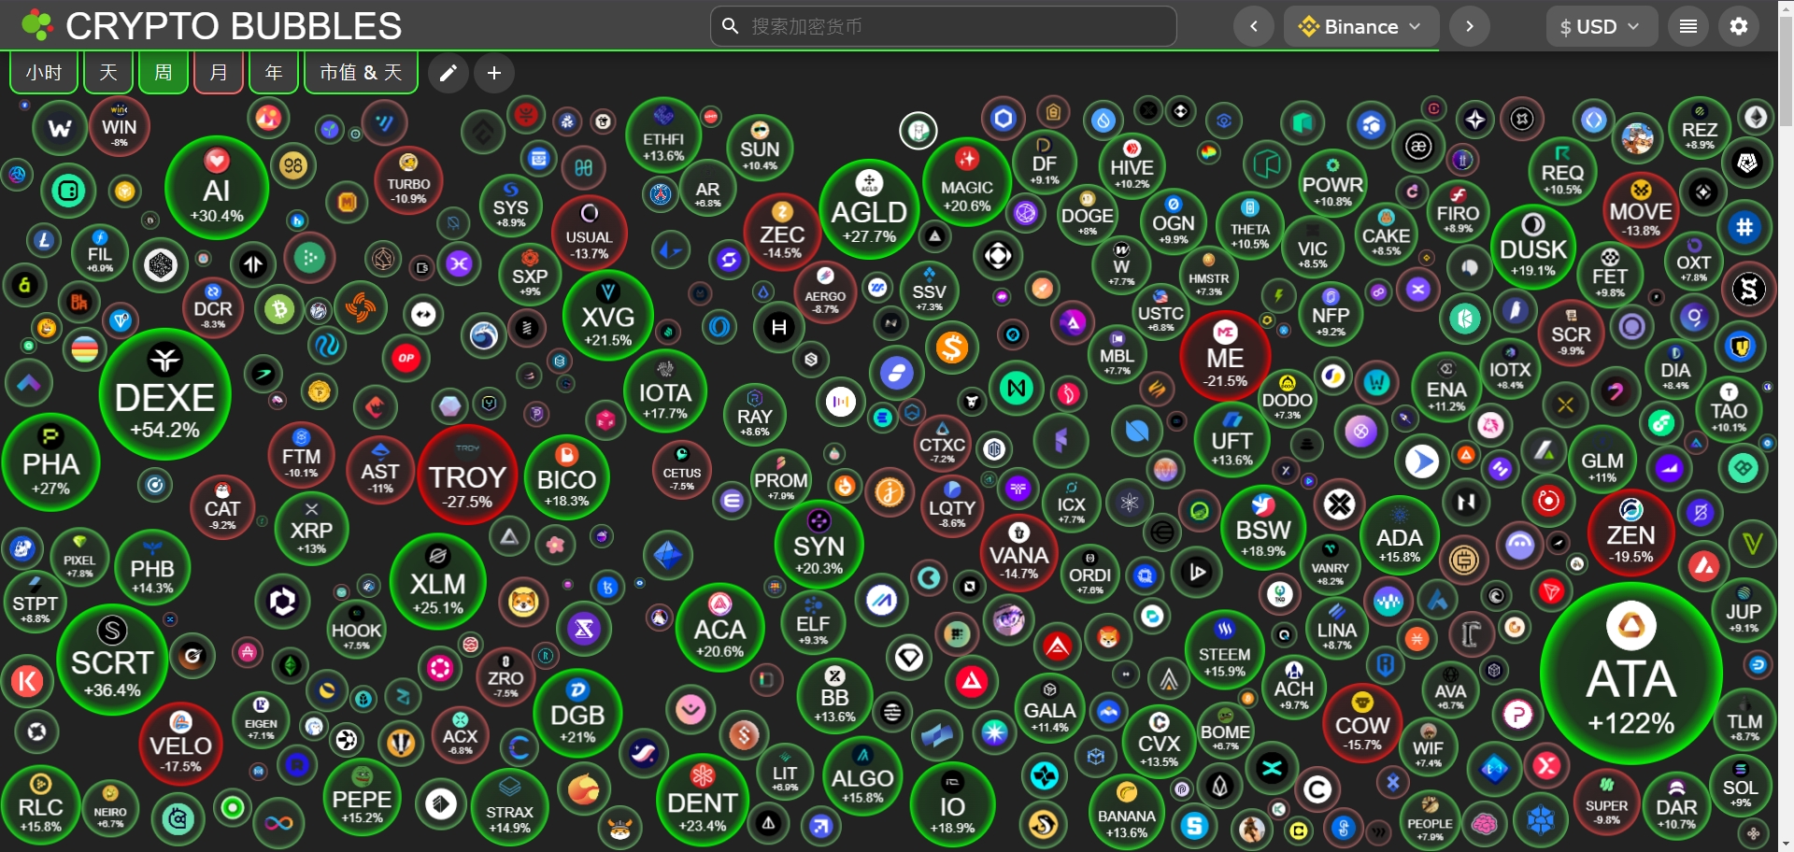Screen dimensions: 1794x852
Task: Open the USD currency dropdown
Action: coord(1602,26)
